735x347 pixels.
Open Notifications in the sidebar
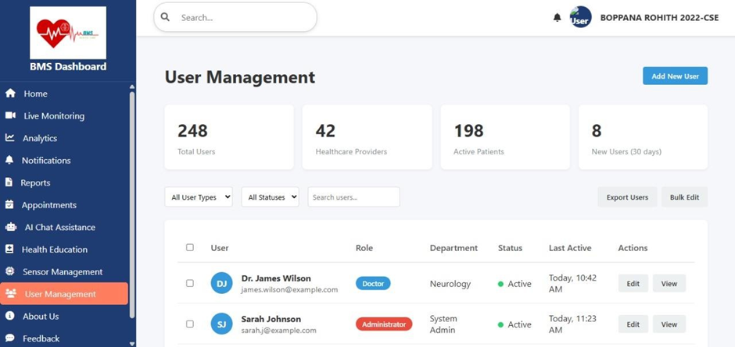pos(64,161)
